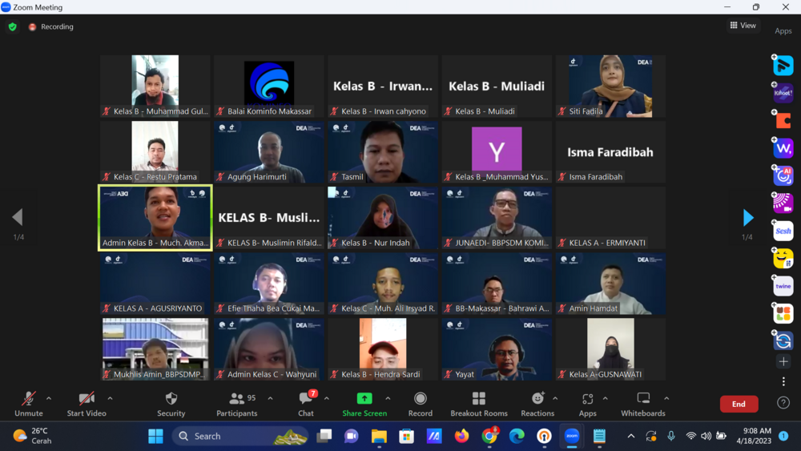The image size is (801, 451).
Task: Open the Breakout Rooms panel
Action: coord(478,403)
